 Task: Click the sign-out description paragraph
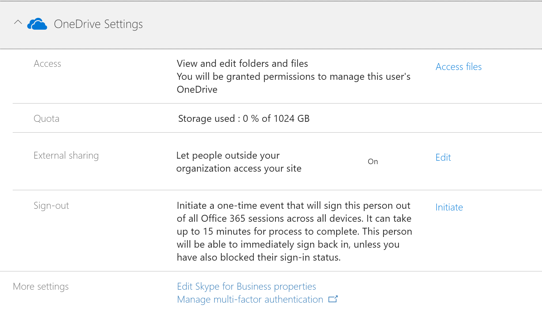[x=294, y=231]
